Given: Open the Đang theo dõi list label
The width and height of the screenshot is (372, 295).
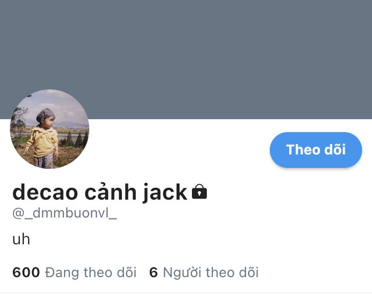Looking at the screenshot, I should pyautogui.click(x=91, y=273).
